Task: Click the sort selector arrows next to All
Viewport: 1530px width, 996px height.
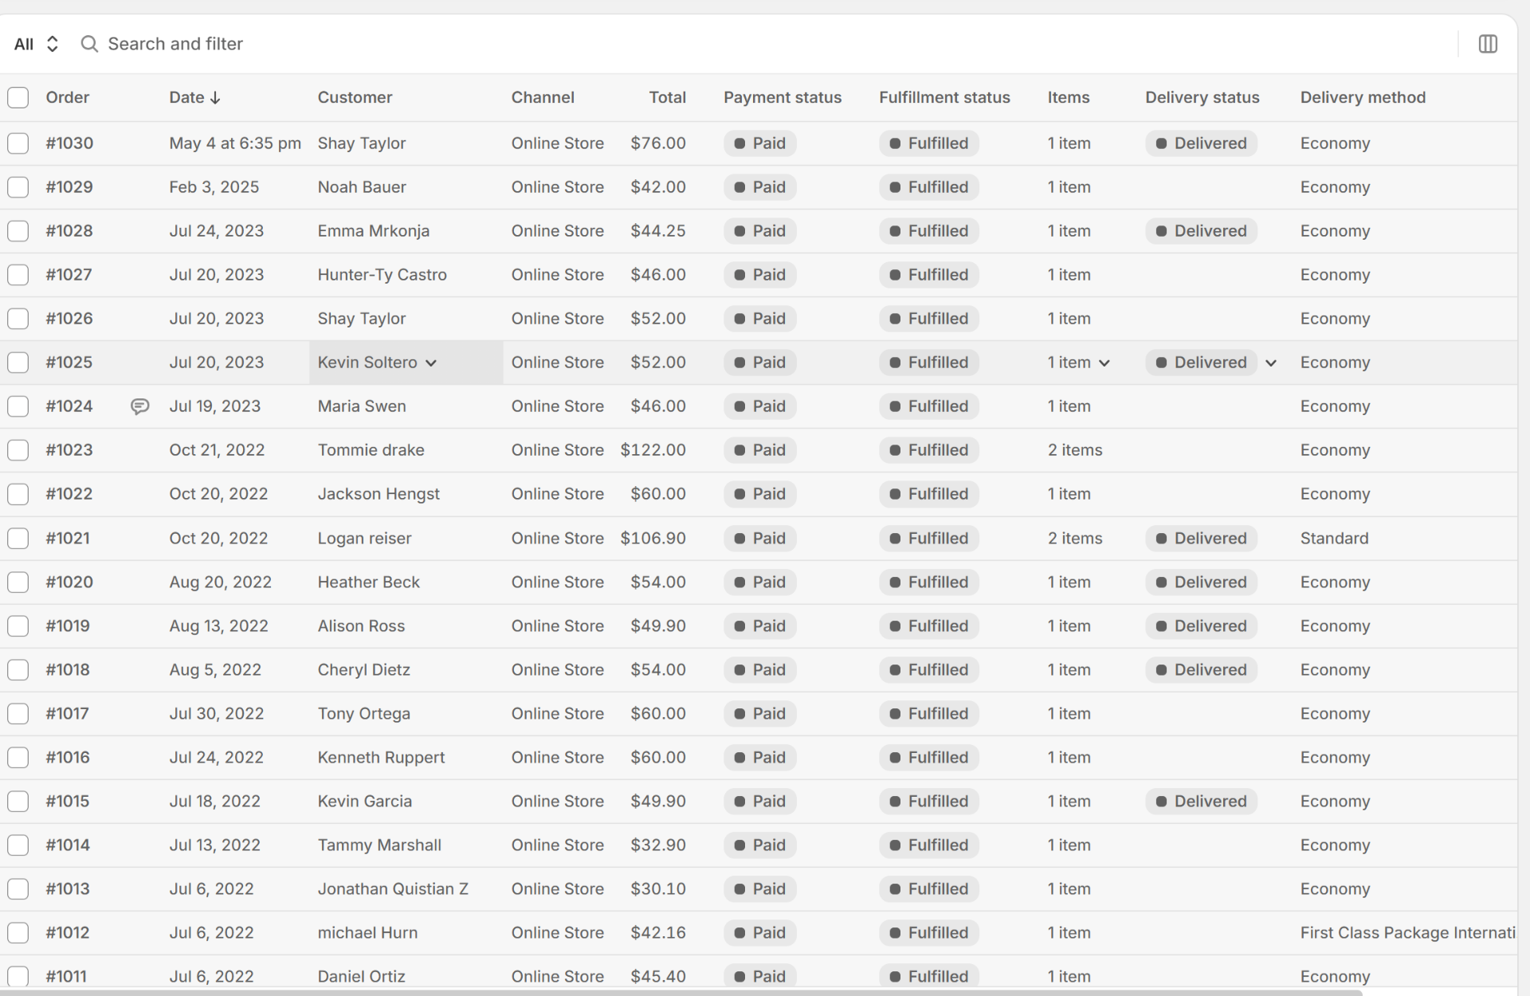Action: coord(53,44)
